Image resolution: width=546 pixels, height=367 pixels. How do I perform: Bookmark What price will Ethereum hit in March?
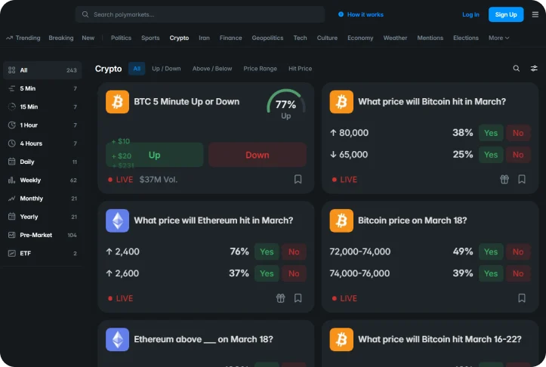[x=298, y=298]
